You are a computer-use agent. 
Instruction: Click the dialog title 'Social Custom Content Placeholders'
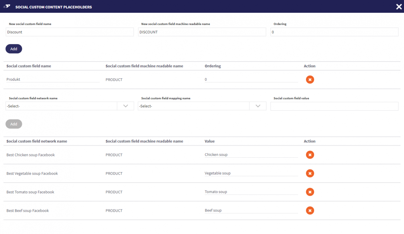54,7
